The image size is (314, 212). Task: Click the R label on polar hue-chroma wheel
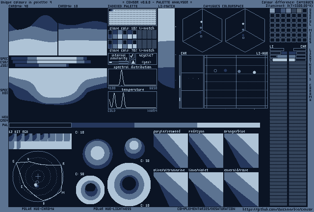[63, 164]
